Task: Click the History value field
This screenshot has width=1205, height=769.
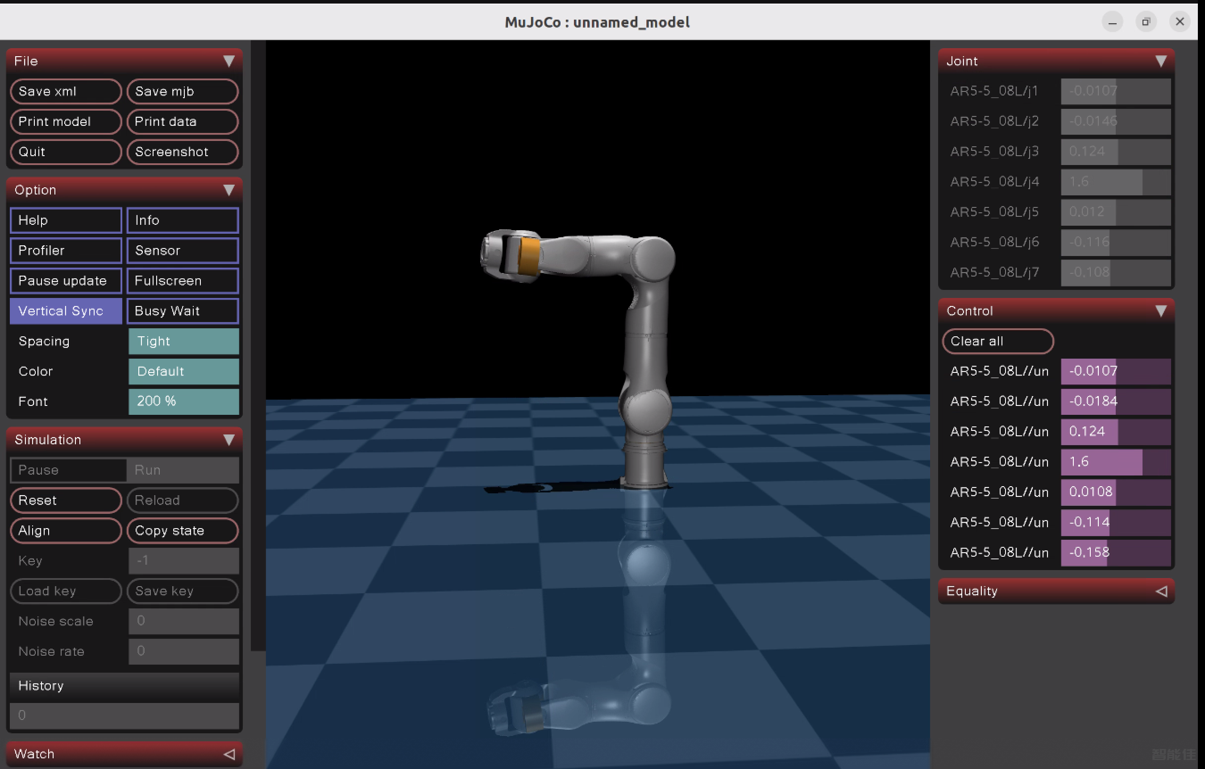Action: [x=124, y=715]
